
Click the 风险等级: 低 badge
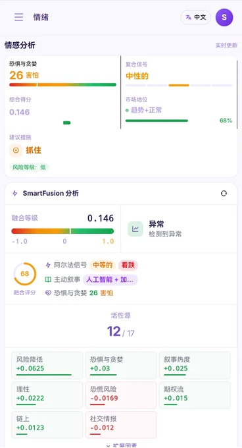[30, 167]
